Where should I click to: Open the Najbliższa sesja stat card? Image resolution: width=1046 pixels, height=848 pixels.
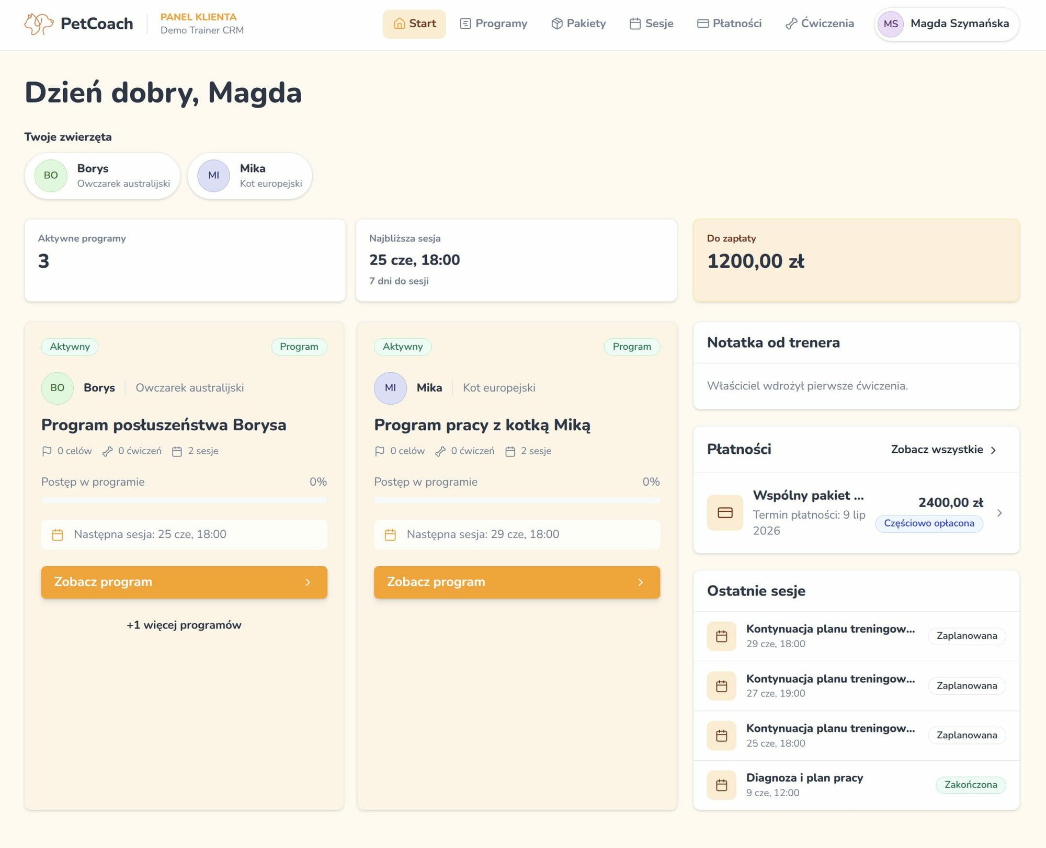(x=516, y=260)
